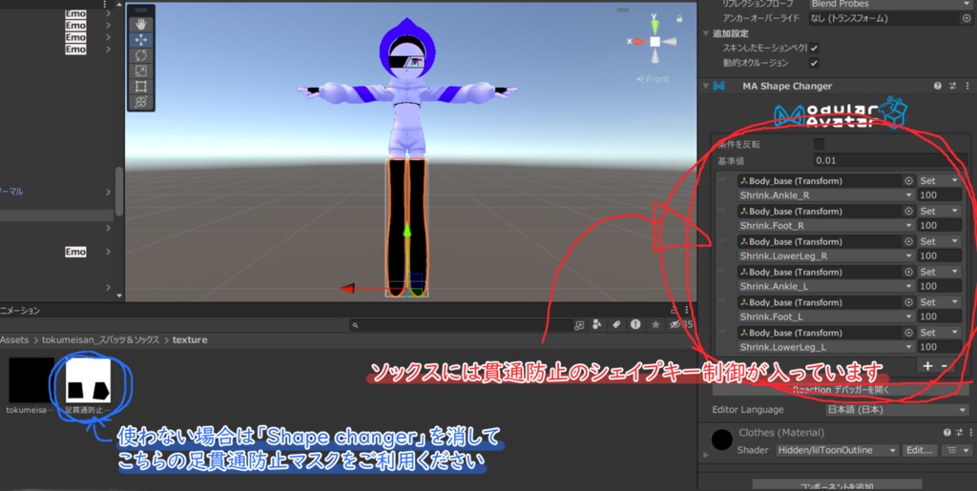Toggle hidden packages eye icon showing 35

pos(681,325)
